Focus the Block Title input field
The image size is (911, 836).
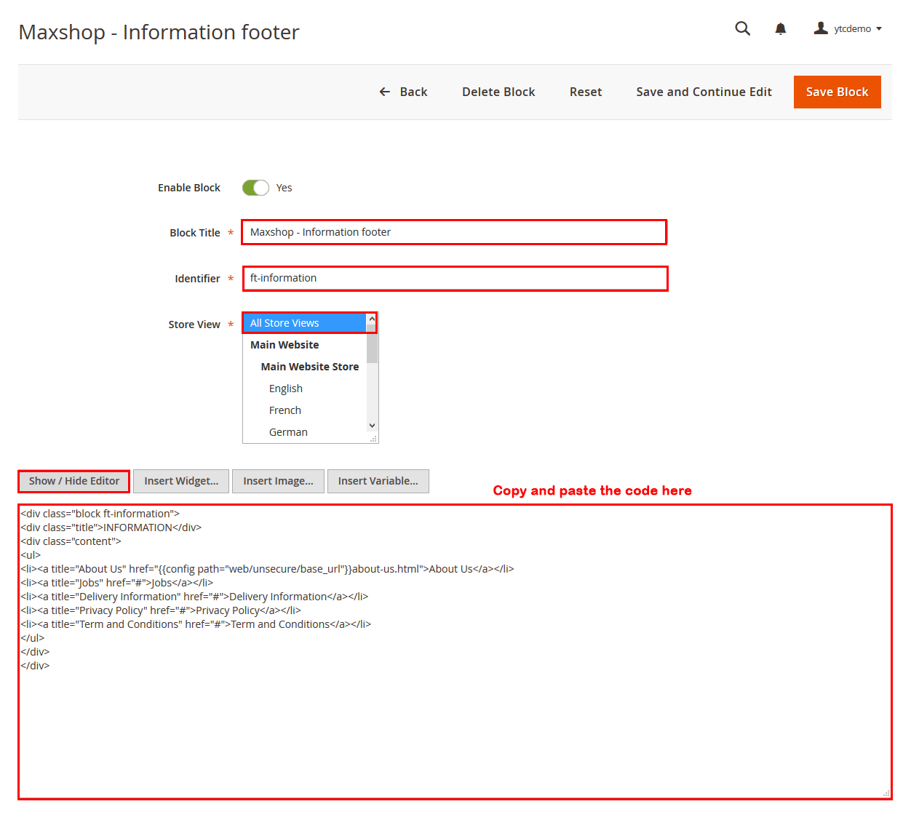(x=454, y=232)
